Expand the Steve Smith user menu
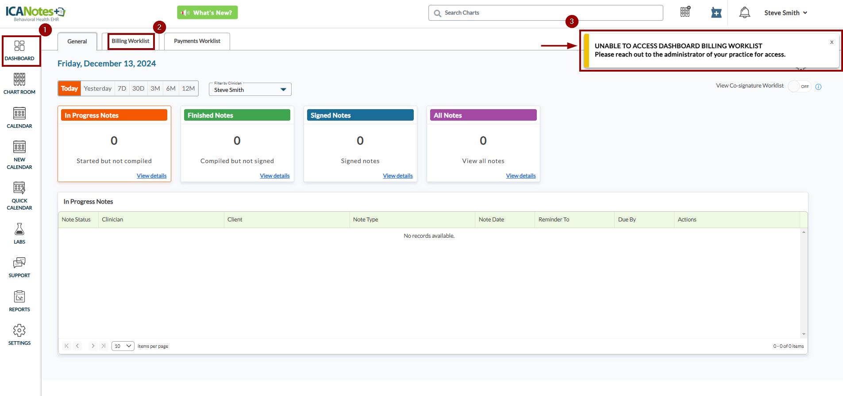This screenshot has height=396, width=843. pyautogui.click(x=785, y=13)
